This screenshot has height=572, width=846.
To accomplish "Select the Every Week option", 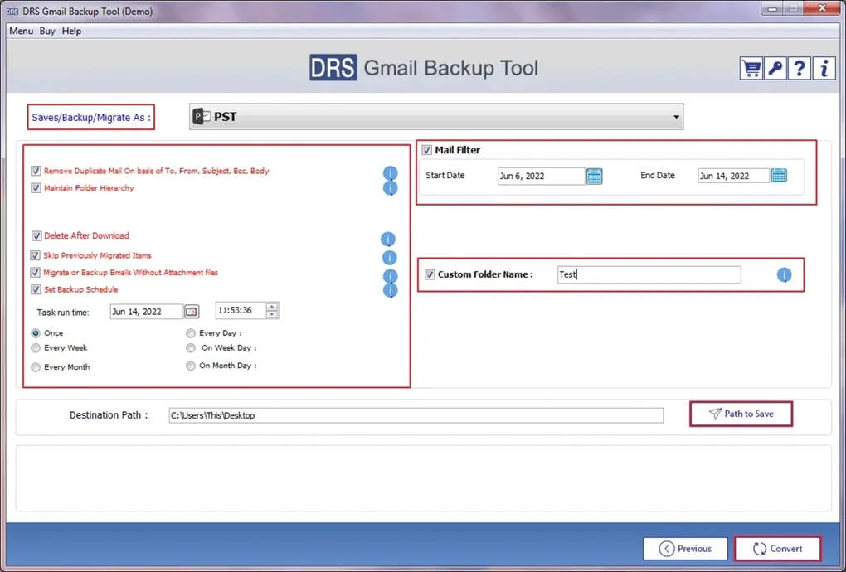I will [36, 348].
